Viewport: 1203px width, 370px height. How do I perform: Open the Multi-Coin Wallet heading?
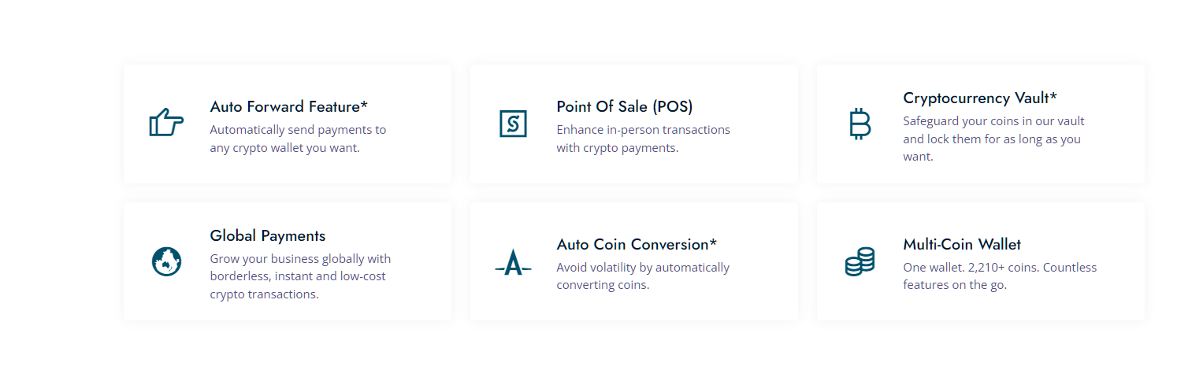962,244
